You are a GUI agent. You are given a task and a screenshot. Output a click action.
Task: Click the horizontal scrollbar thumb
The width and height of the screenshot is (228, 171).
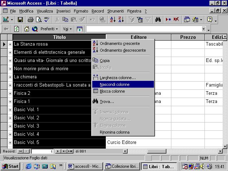pos(157,151)
